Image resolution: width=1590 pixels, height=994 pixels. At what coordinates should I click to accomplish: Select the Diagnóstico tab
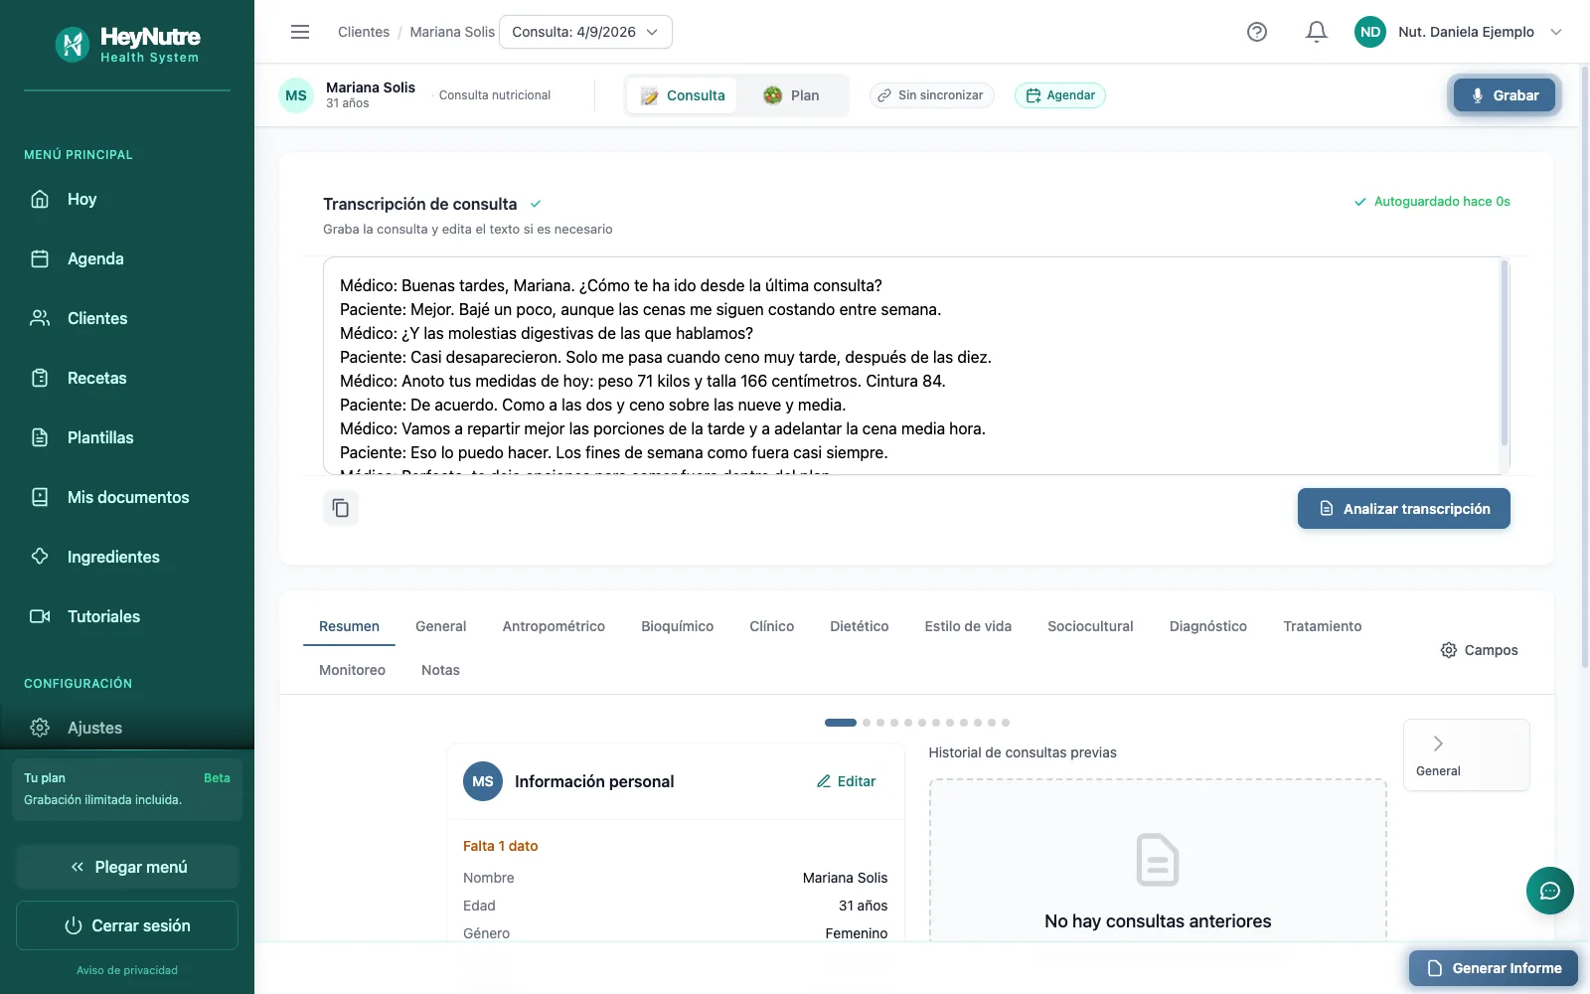point(1208,626)
